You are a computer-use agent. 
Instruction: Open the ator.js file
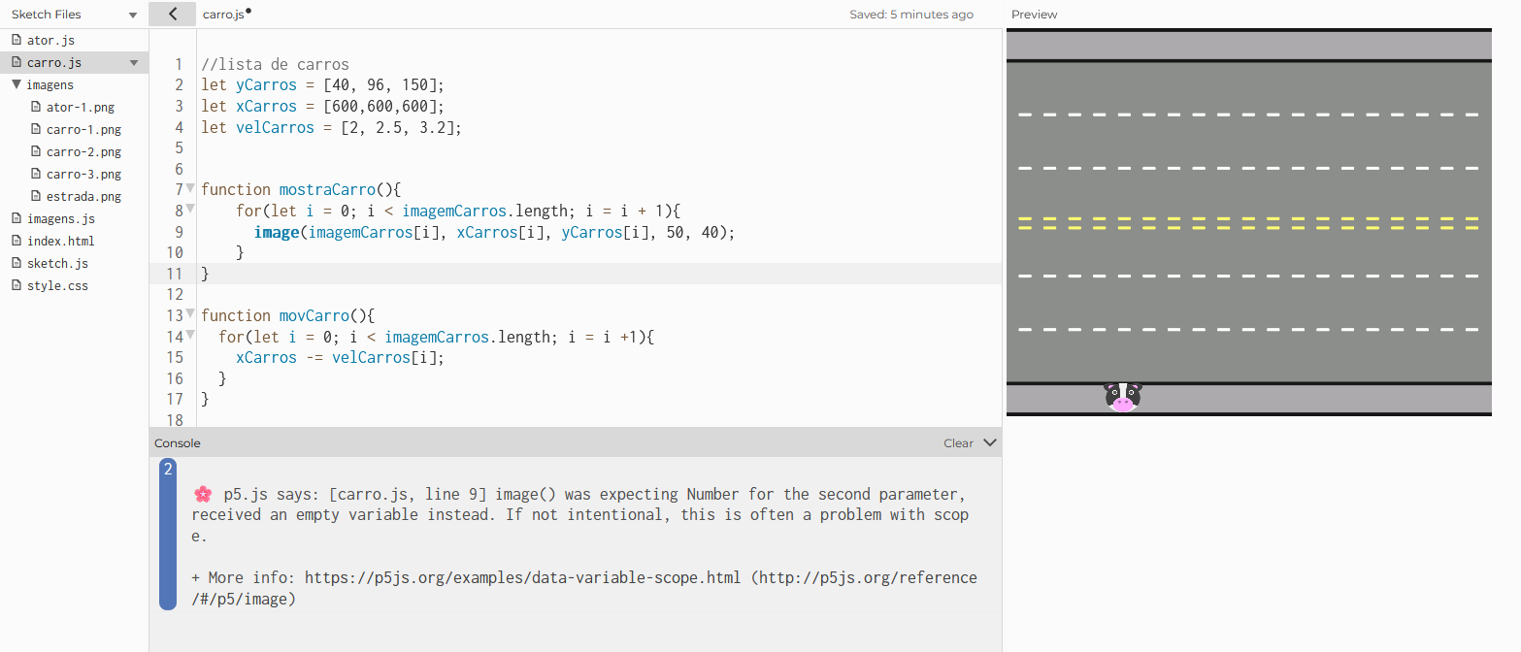coord(50,41)
